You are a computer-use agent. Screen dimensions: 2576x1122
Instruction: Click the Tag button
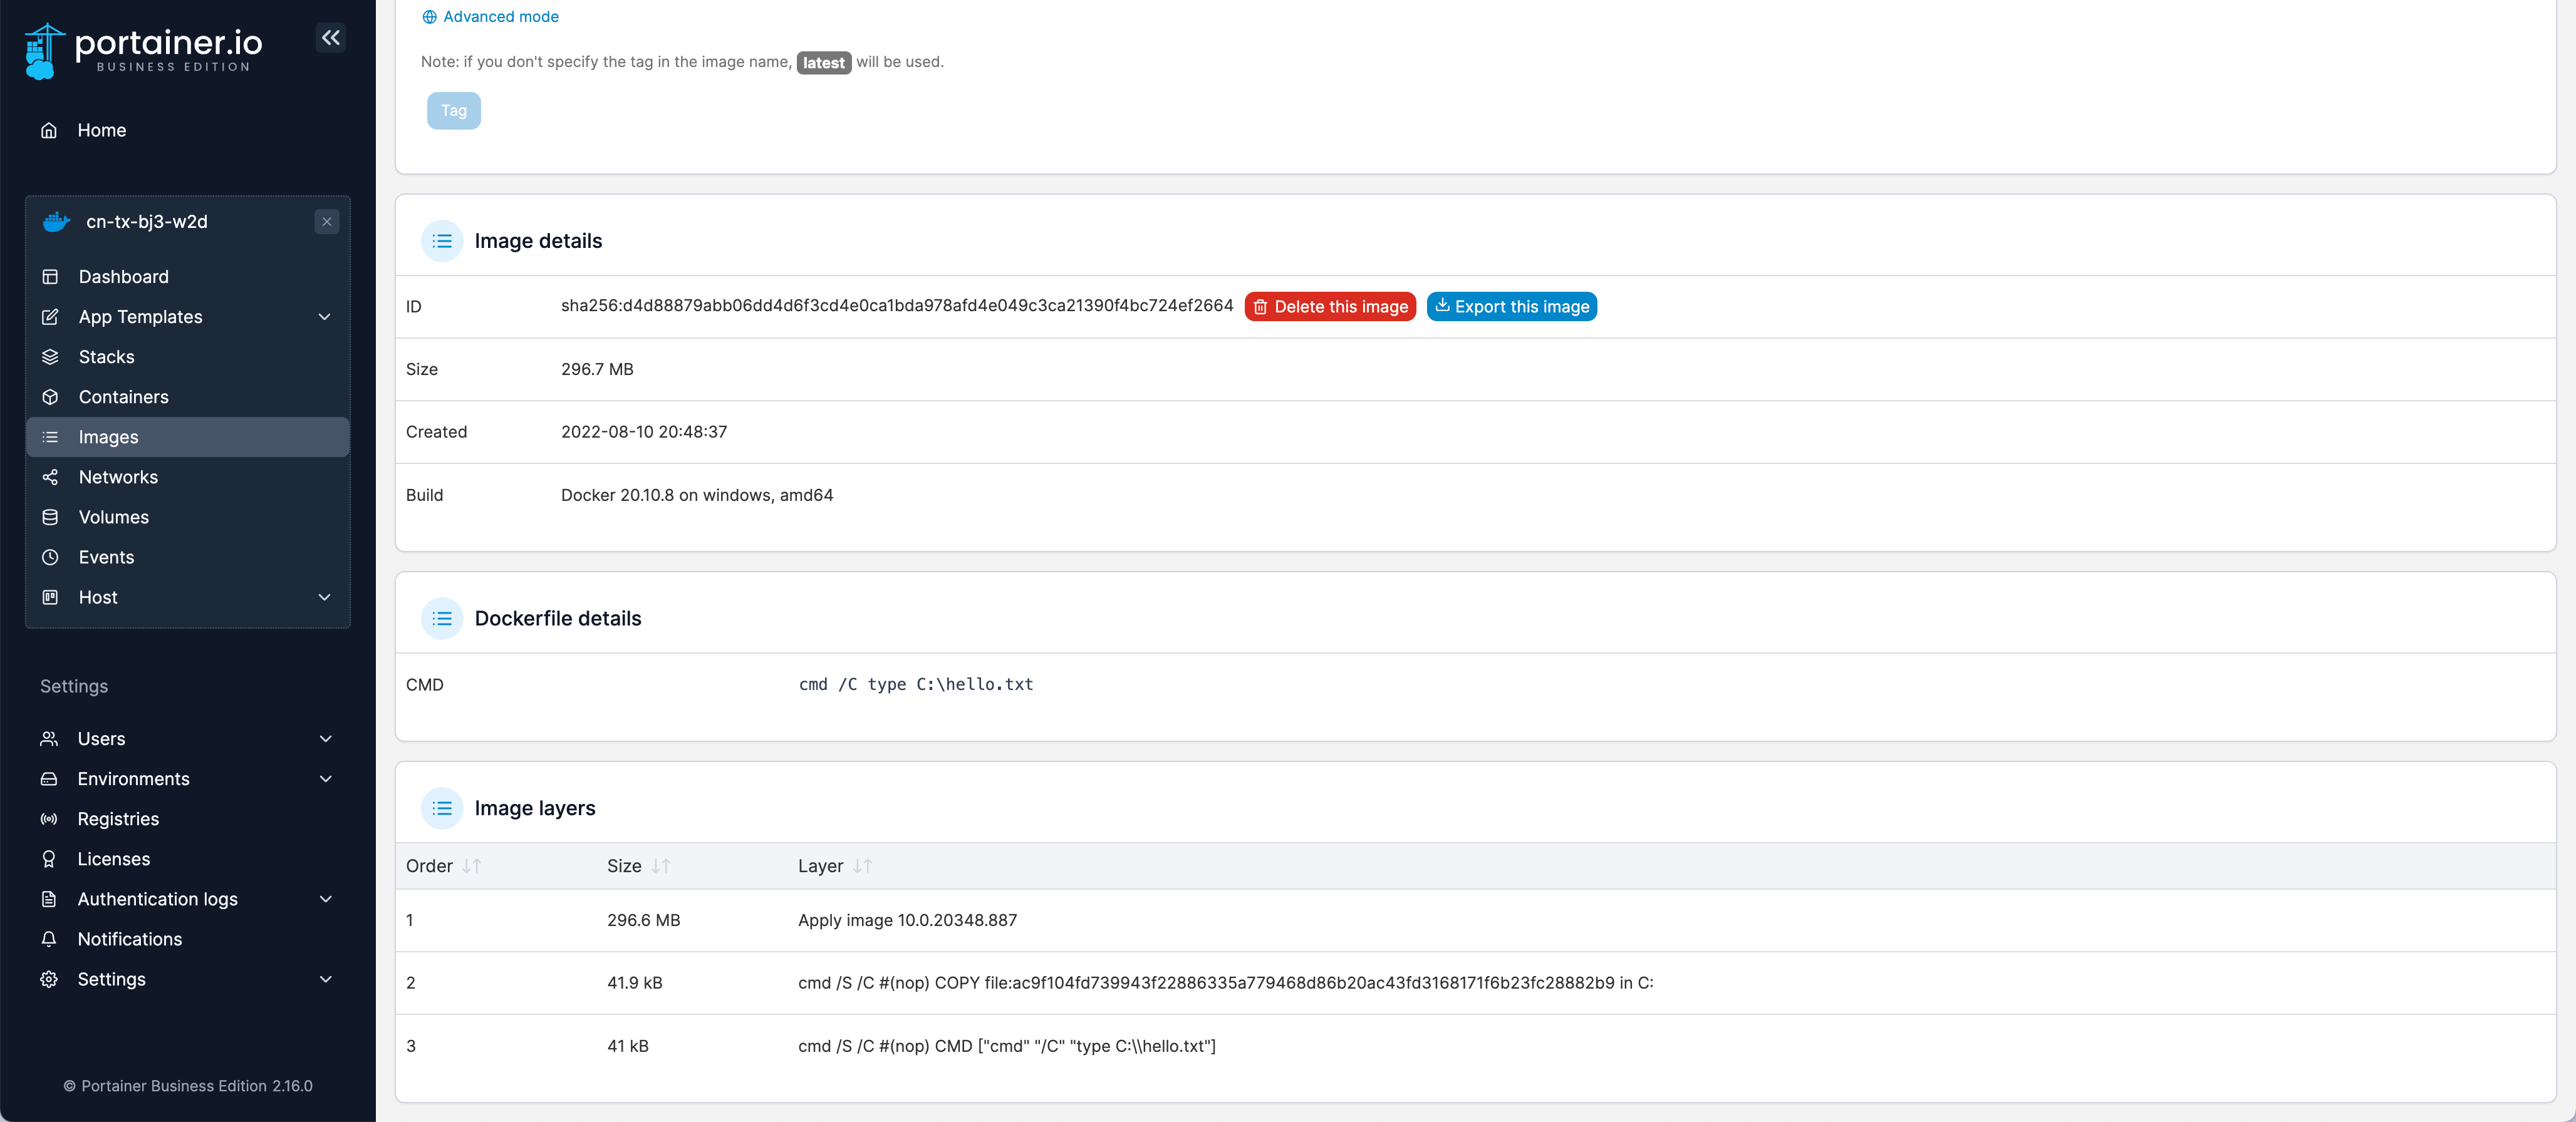pos(454,111)
